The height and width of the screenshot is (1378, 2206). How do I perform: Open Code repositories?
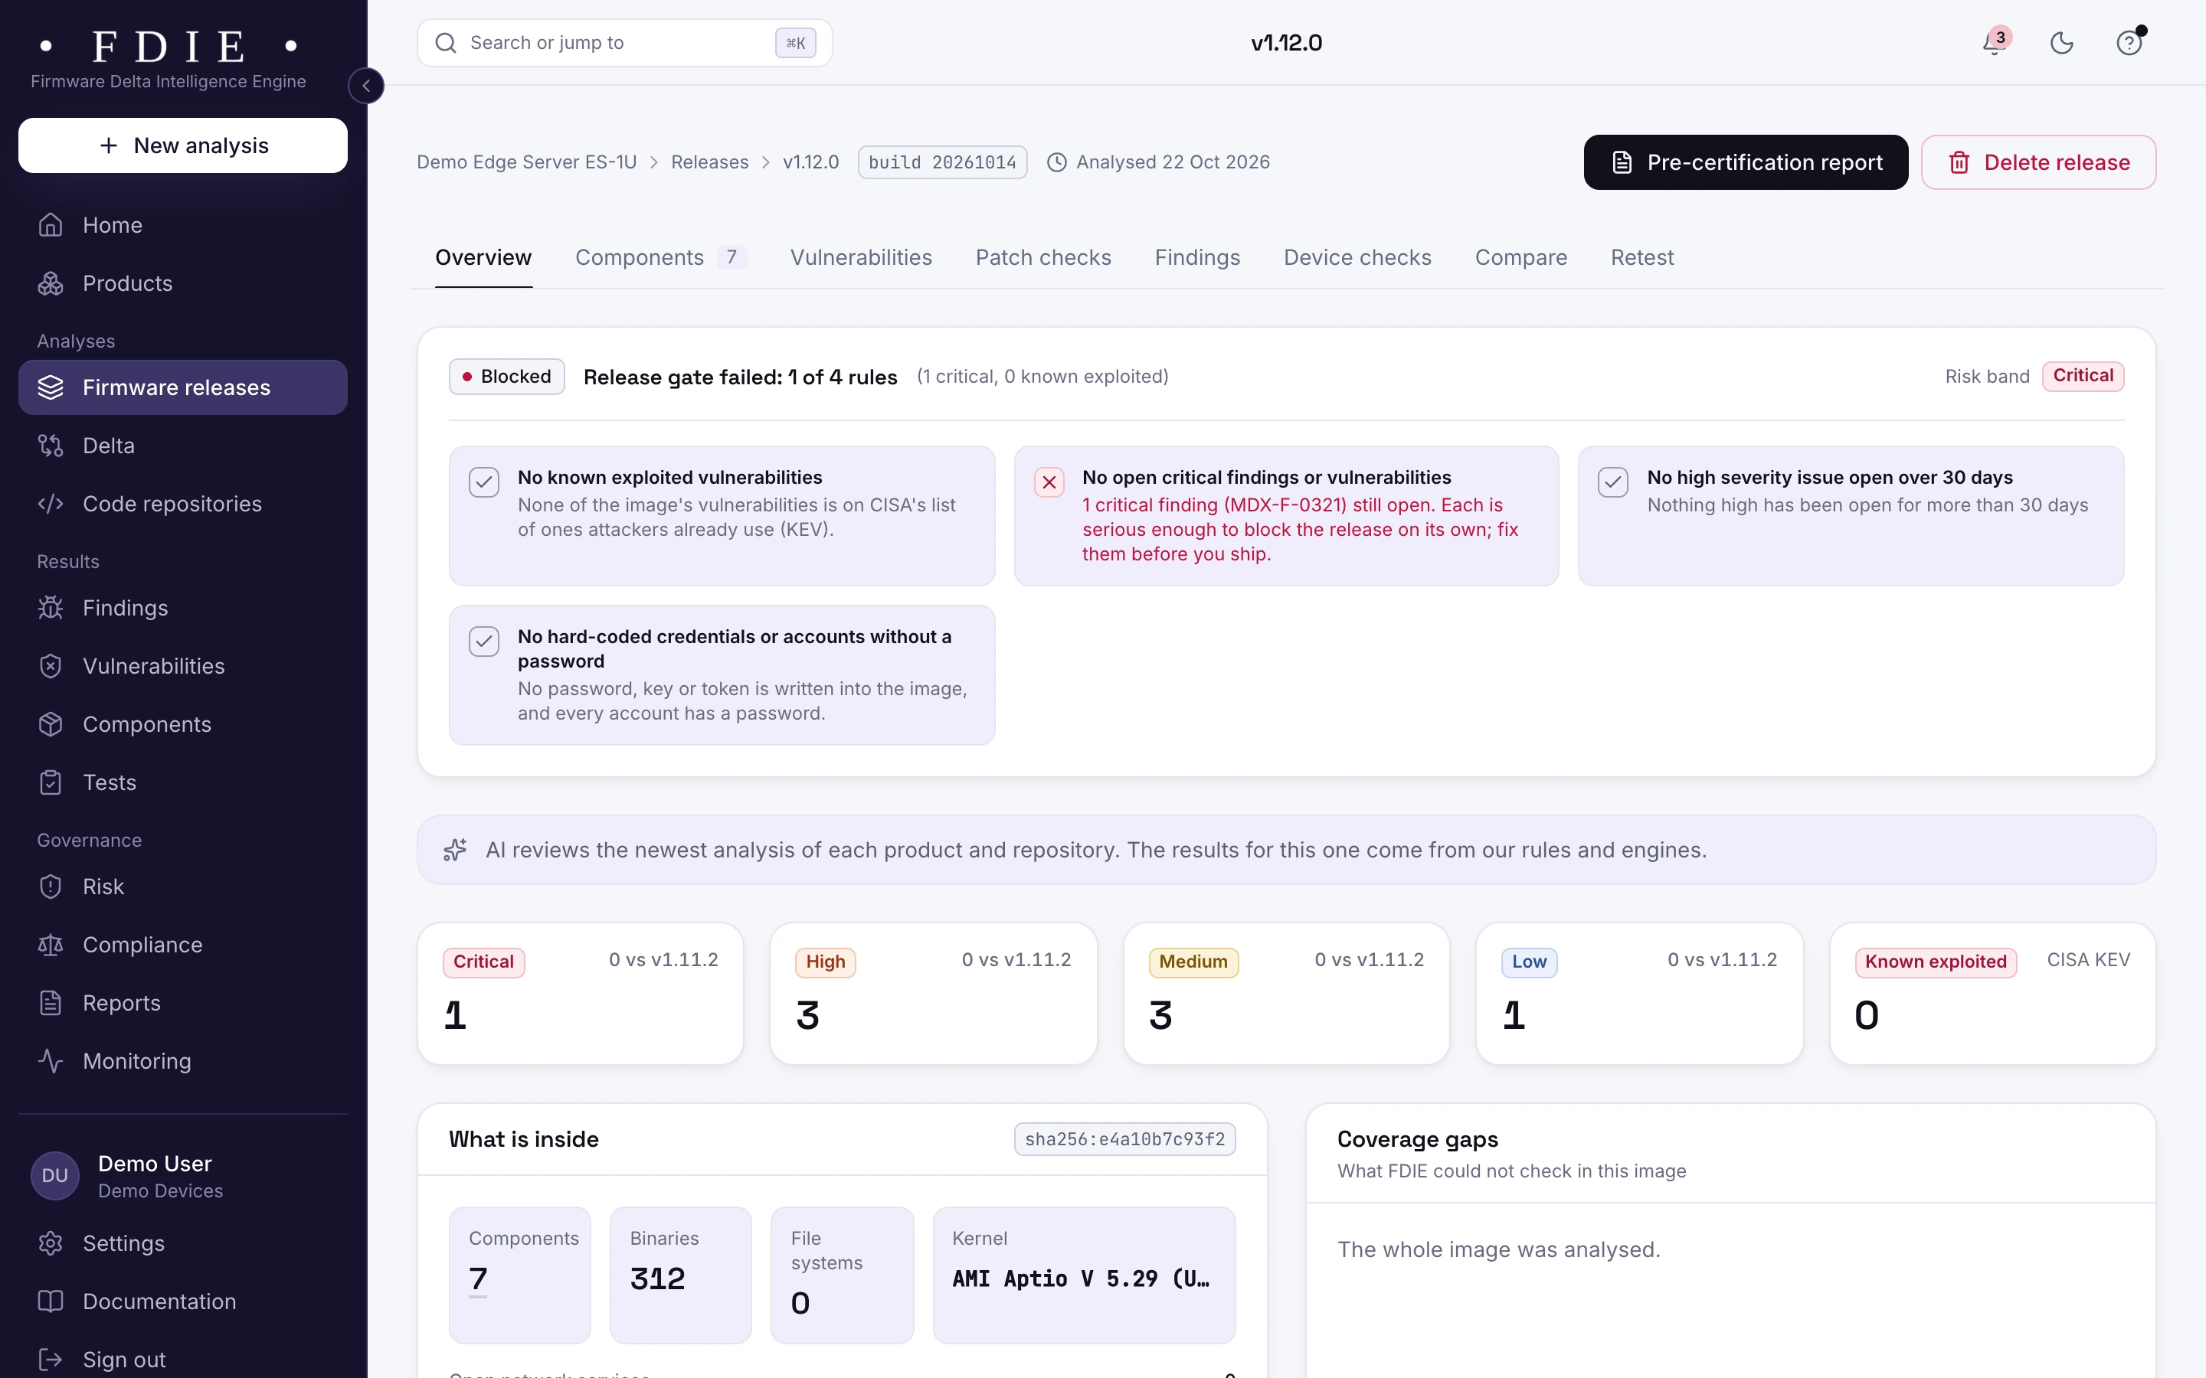(x=182, y=504)
